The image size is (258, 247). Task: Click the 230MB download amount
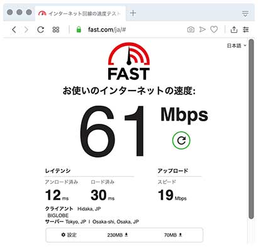pyautogui.click(x=118, y=235)
